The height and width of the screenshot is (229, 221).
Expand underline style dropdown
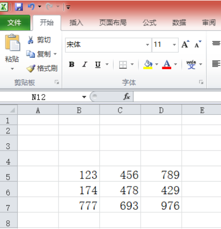(107, 64)
